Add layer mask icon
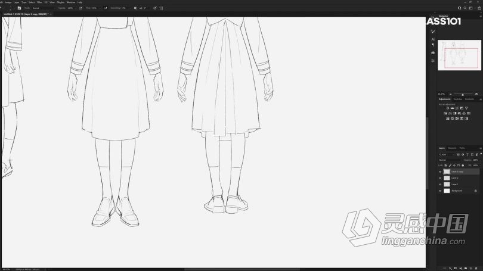The height and width of the screenshot is (271, 483). point(456,268)
